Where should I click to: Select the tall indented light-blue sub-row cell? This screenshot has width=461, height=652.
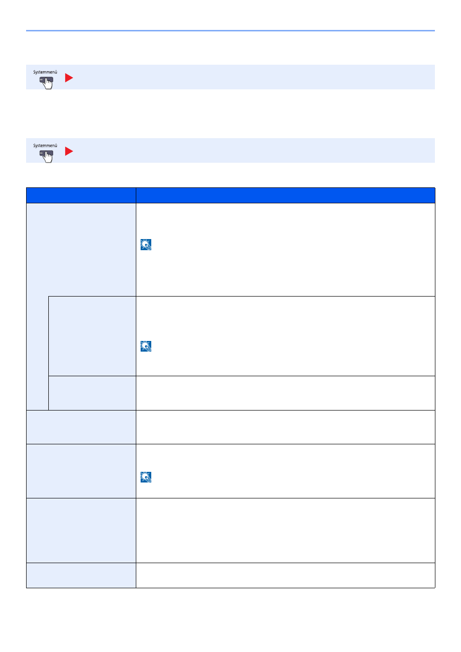click(92, 336)
